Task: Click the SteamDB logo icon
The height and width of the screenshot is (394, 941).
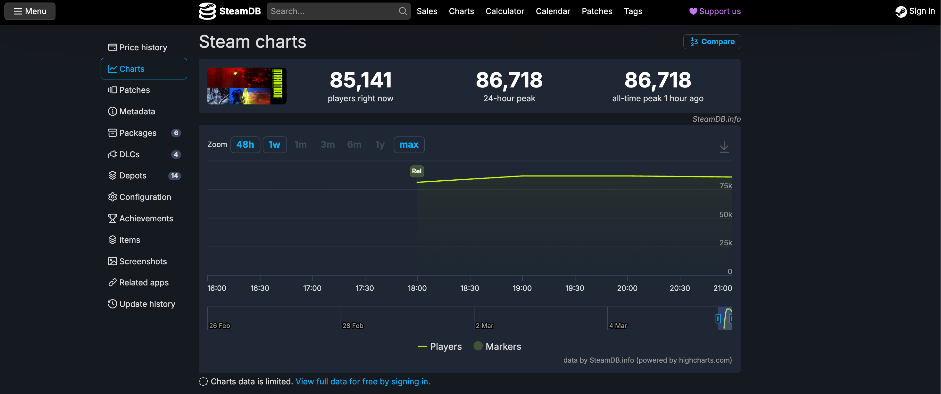Action: click(207, 11)
